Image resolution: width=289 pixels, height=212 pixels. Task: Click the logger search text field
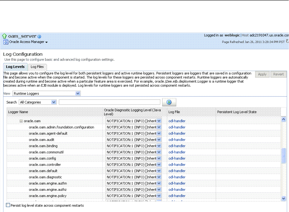pyautogui.click(x=109, y=102)
